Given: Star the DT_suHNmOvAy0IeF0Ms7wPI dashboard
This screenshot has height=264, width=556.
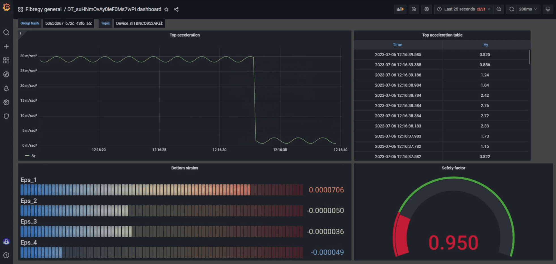Looking at the screenshot, I should [166, 9].
